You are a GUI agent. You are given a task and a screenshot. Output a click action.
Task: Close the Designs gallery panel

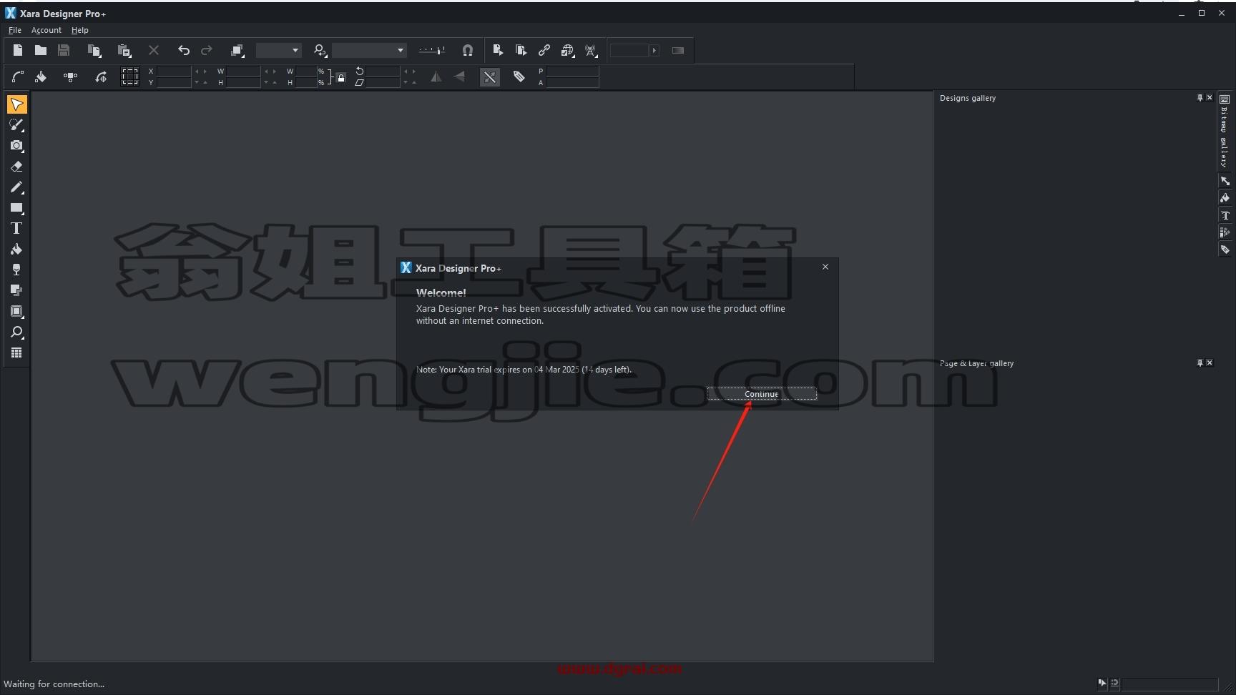click(x=1210, y=98)
